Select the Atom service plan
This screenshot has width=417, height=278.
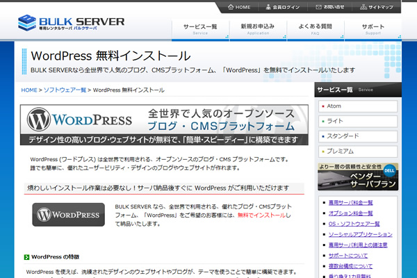click(x=334, y=106)
